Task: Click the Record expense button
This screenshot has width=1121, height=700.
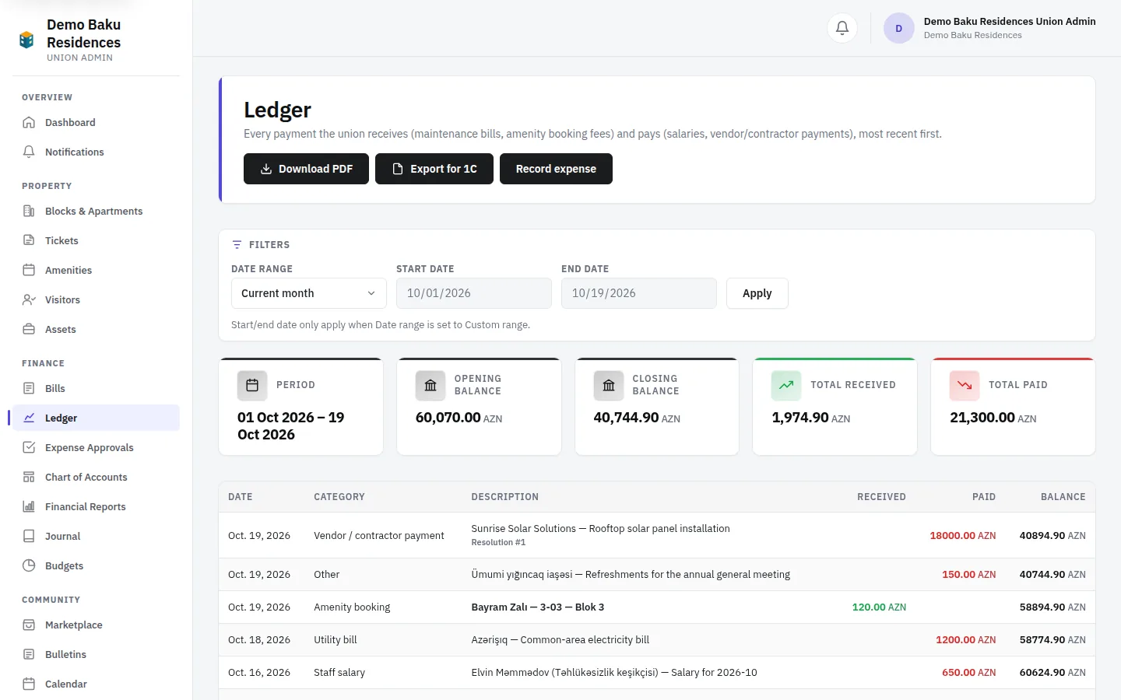Action: [556, 169]
